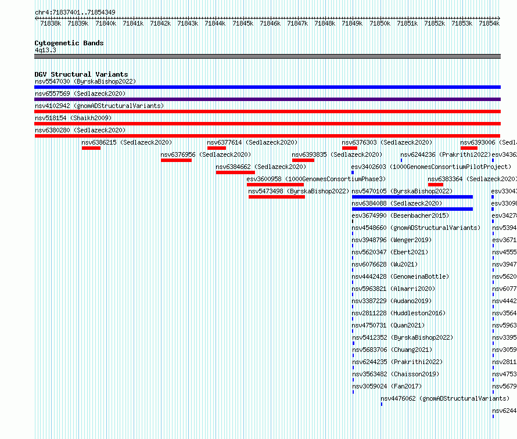Click the 71838k ruler position
Screen dimensions: 517x439
[51, 23]
